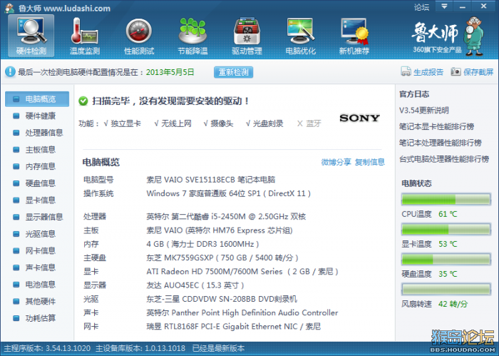
Task: Click the blue info exclamation icon
Action: click(10, 72)
